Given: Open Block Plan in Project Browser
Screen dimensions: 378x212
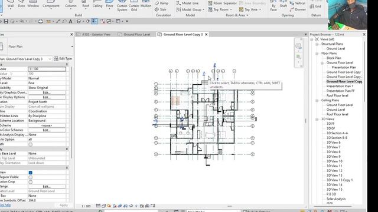Looking at the screenshot, I should tap(334, 58).
